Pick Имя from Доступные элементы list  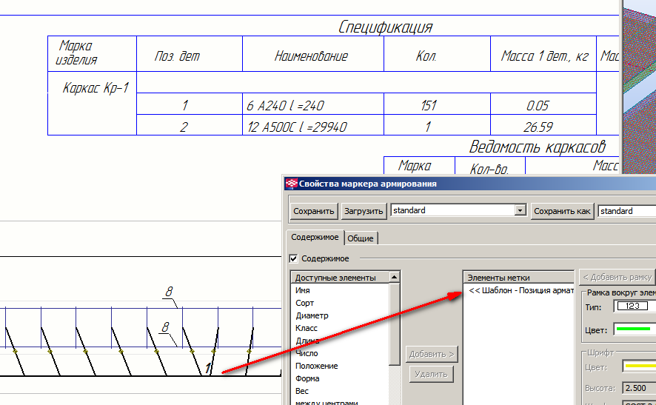[303, 290]
